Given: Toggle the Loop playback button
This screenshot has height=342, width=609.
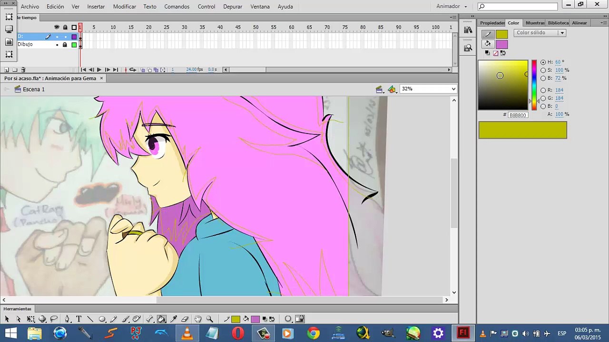Looking at the screenshot, I should click(x=133, y=70).
